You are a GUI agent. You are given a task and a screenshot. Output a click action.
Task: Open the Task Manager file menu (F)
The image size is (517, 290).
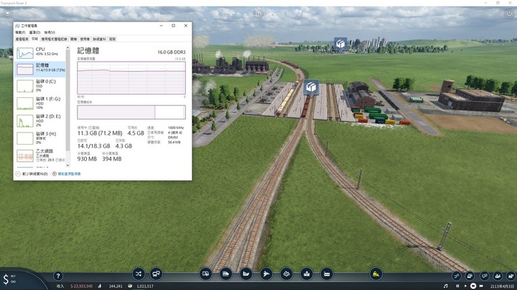(x=20, y=32)
